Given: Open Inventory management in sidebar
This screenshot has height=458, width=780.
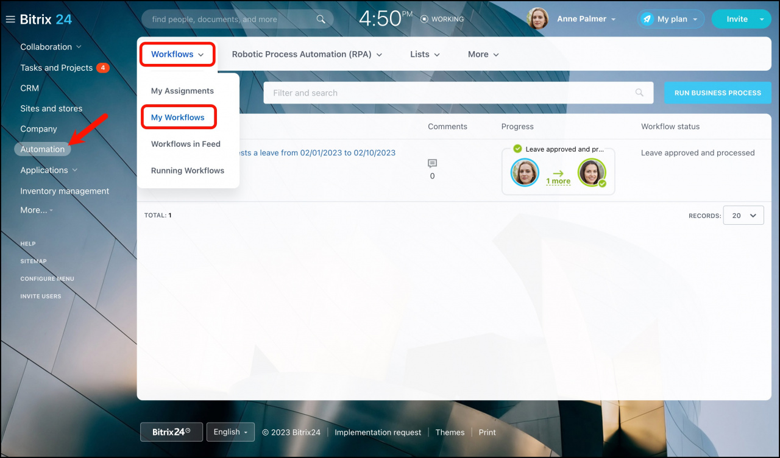Looking at the screenshot, I should point(65,191).
